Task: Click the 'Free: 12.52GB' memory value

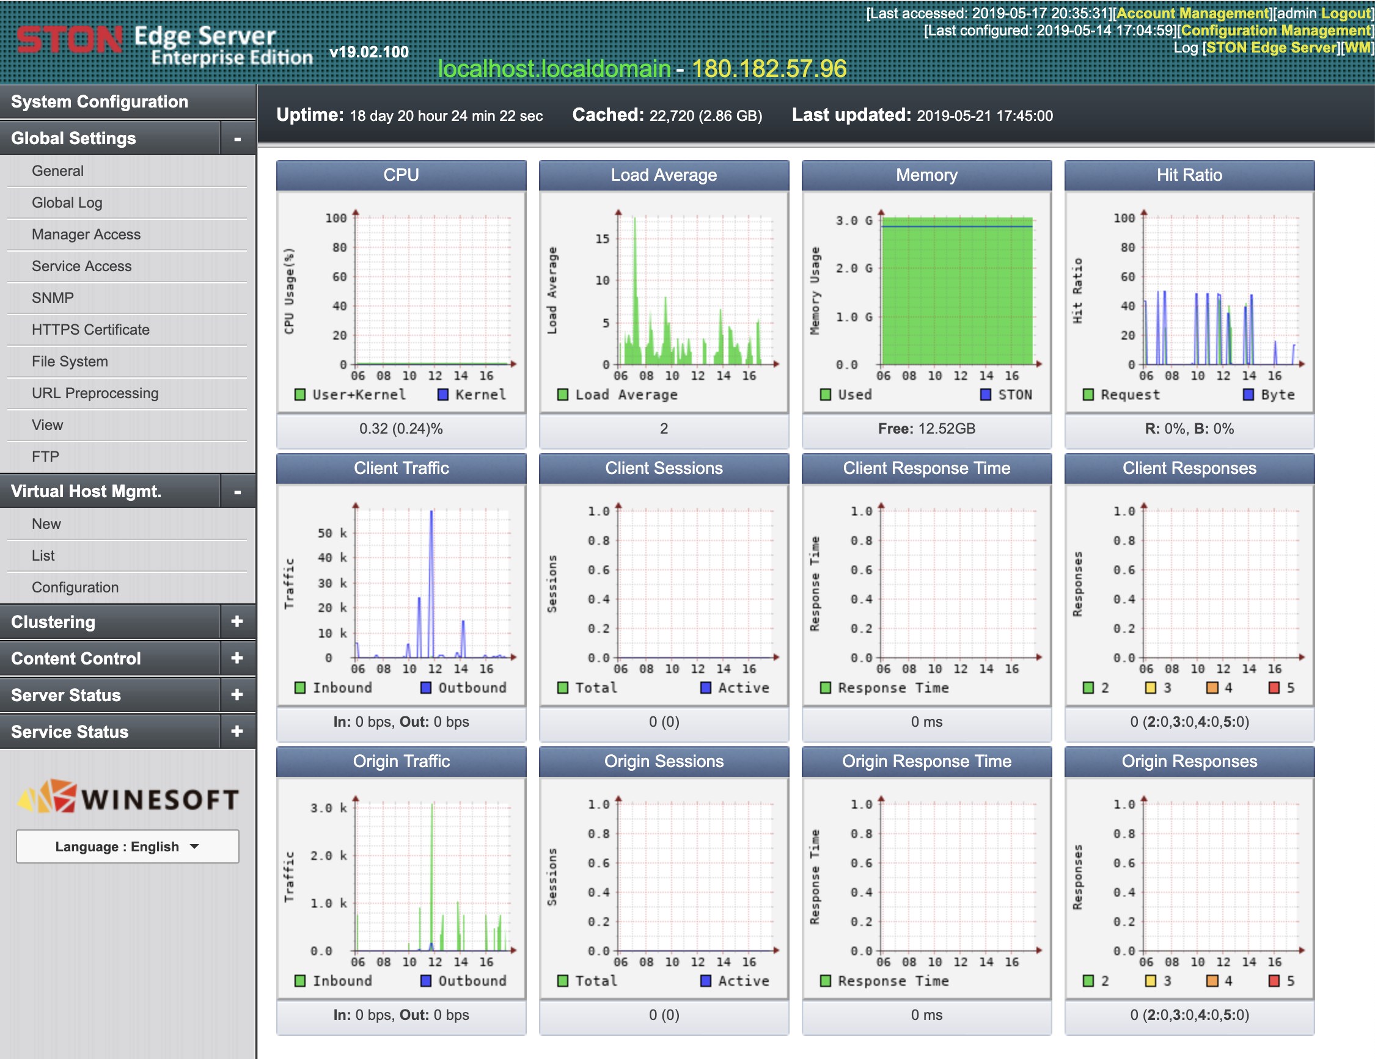Action: [x=926, y=429]
